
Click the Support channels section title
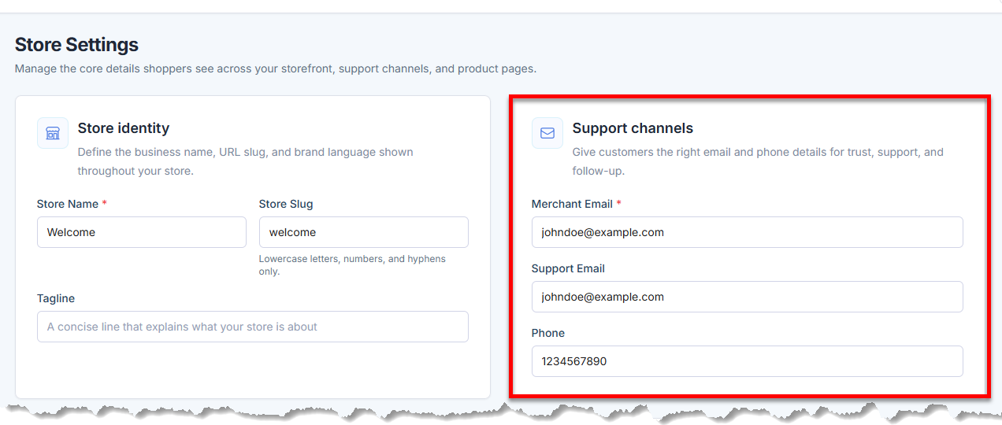click(x=633, y=128)
